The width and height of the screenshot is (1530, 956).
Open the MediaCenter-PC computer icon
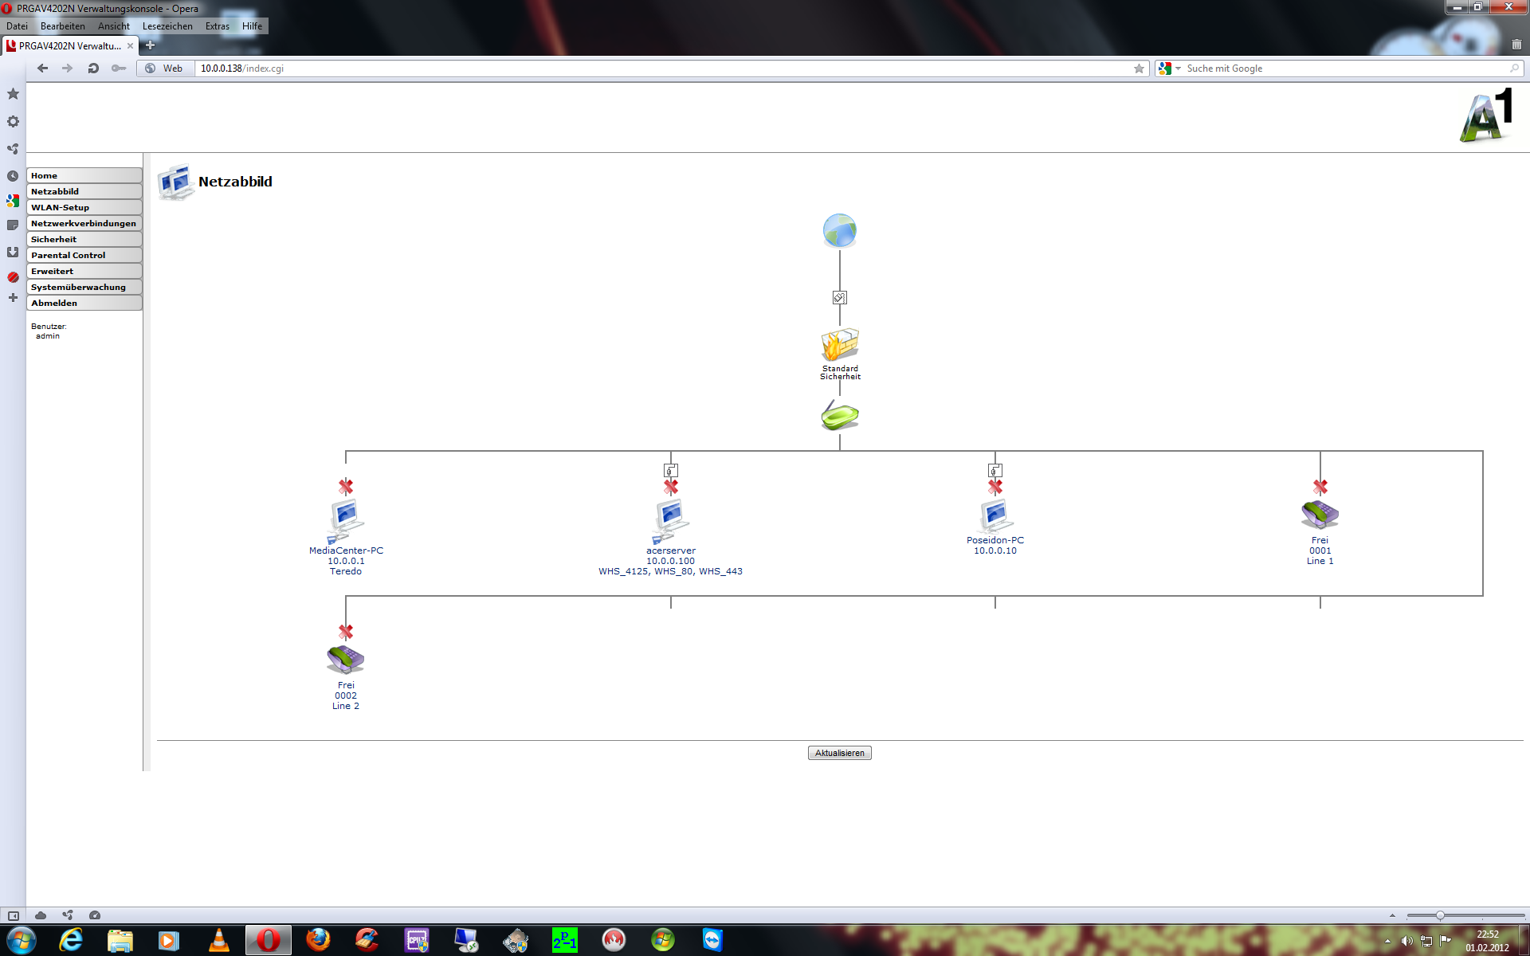[345, 521]
